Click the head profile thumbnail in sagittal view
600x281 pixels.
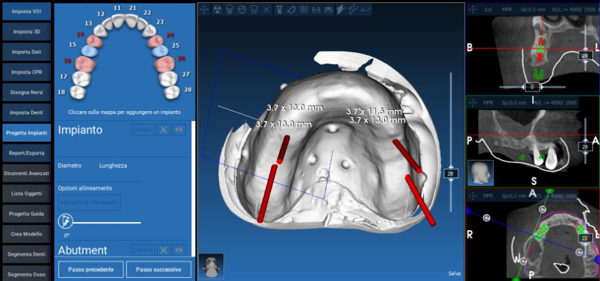tap(481, 173)
